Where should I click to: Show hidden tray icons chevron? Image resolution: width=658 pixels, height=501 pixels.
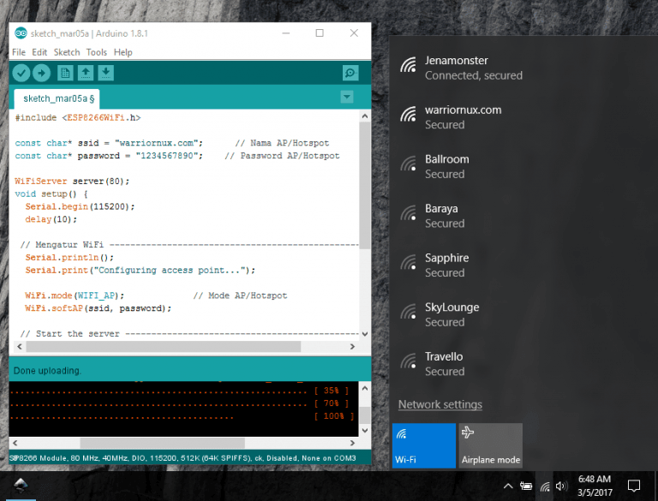507,486
